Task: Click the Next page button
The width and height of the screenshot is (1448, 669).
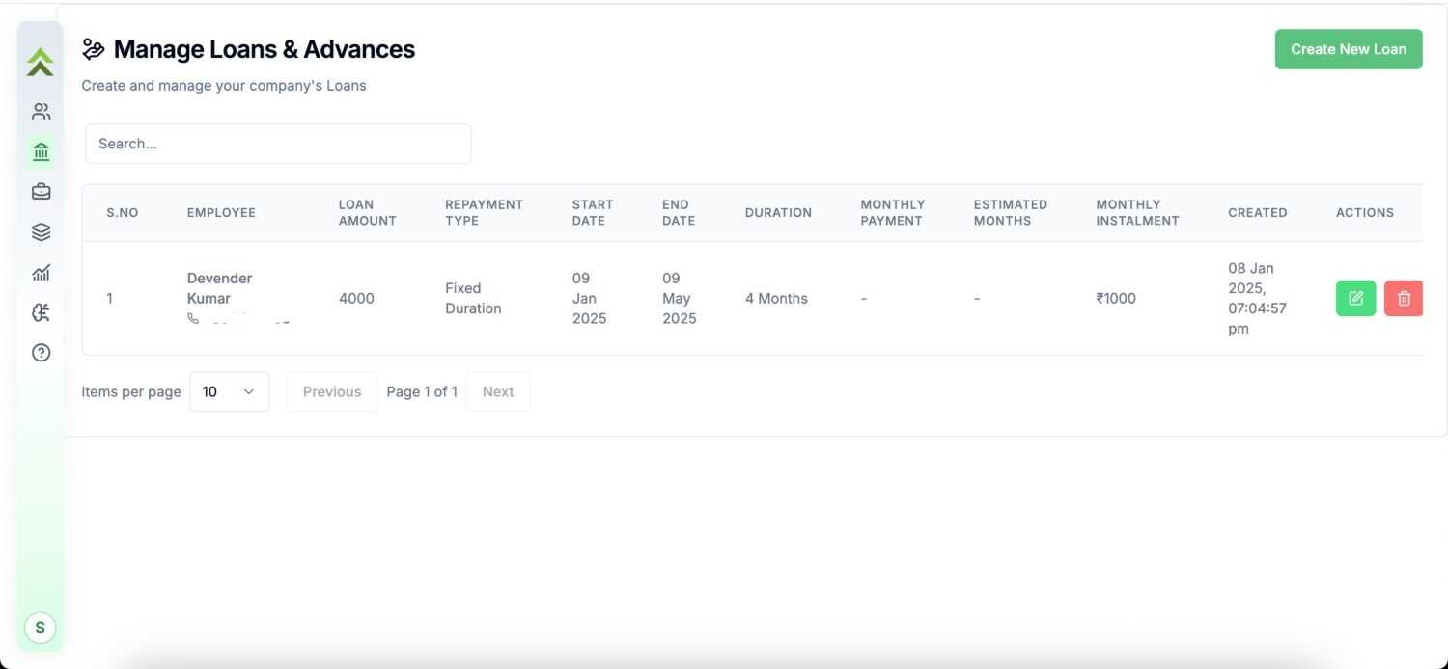Action: (498, 391)
